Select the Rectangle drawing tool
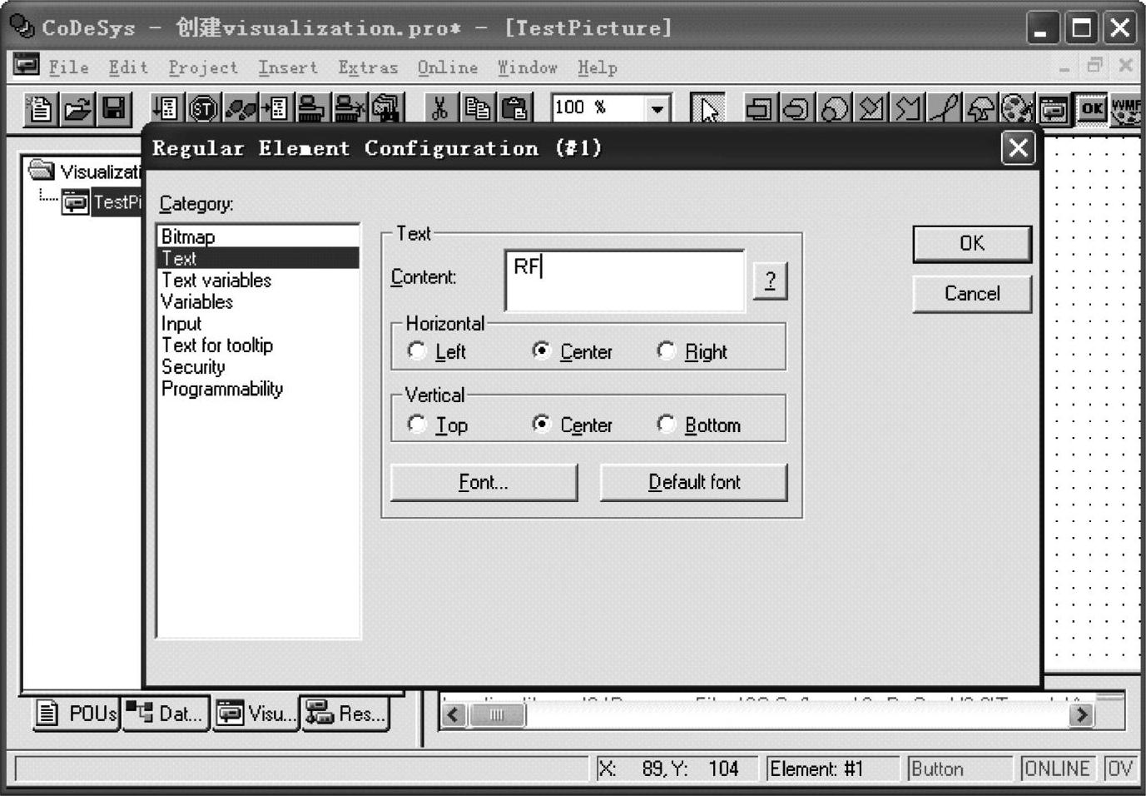1146x796 pixels. pos(758,109)
